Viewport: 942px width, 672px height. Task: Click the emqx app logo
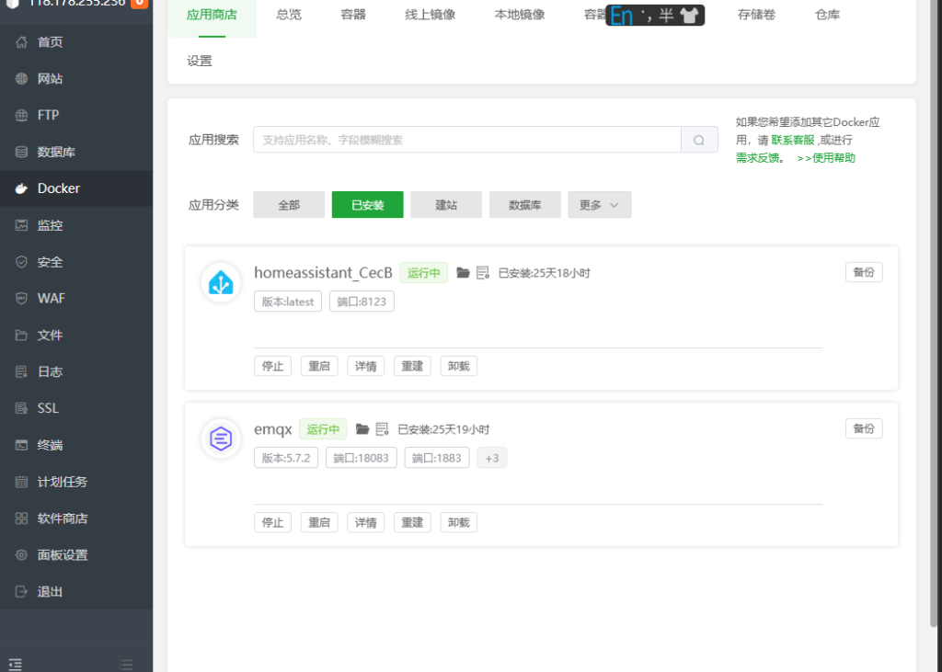coord(221,439)
